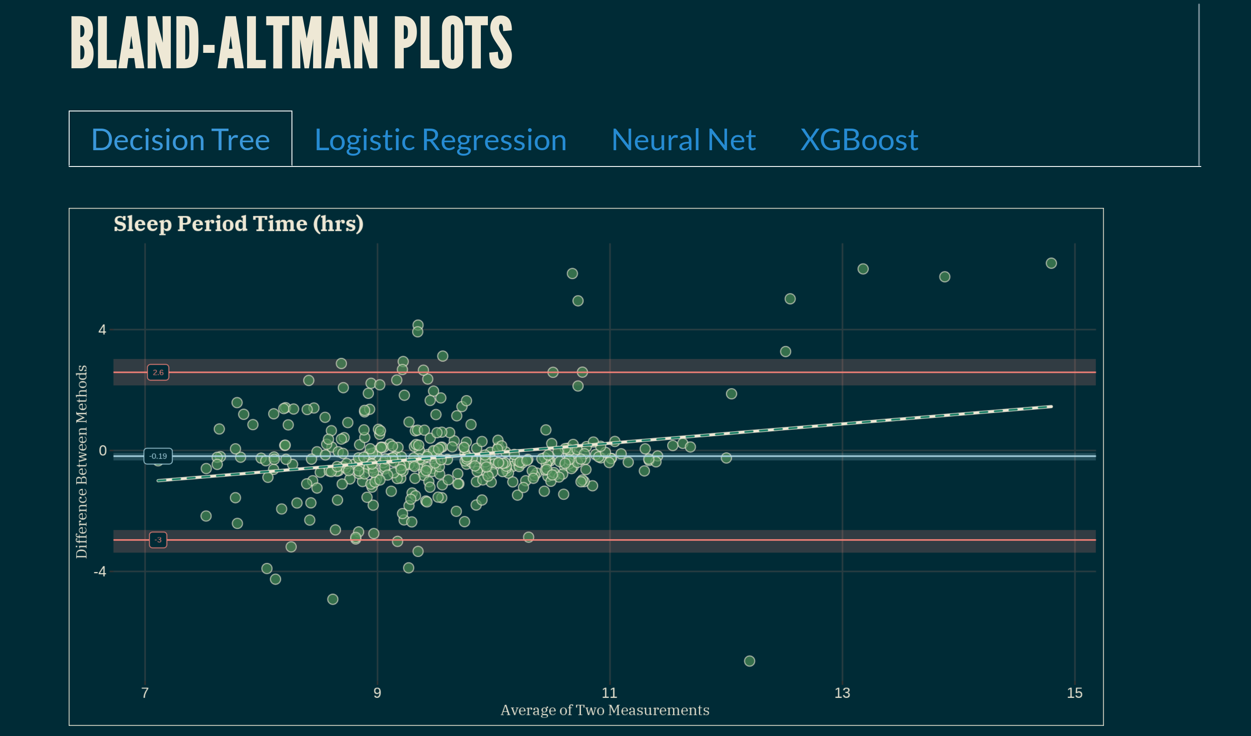Click the y-axis tick label 4
Screen dimensions: 1251x736
[x=102, y=330]
